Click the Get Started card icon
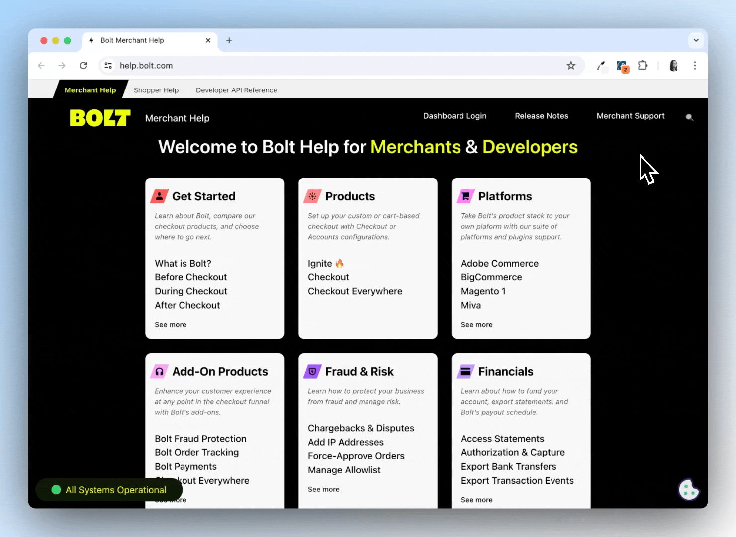The width and height of the screenshot is (736, 537). (159, 196)
